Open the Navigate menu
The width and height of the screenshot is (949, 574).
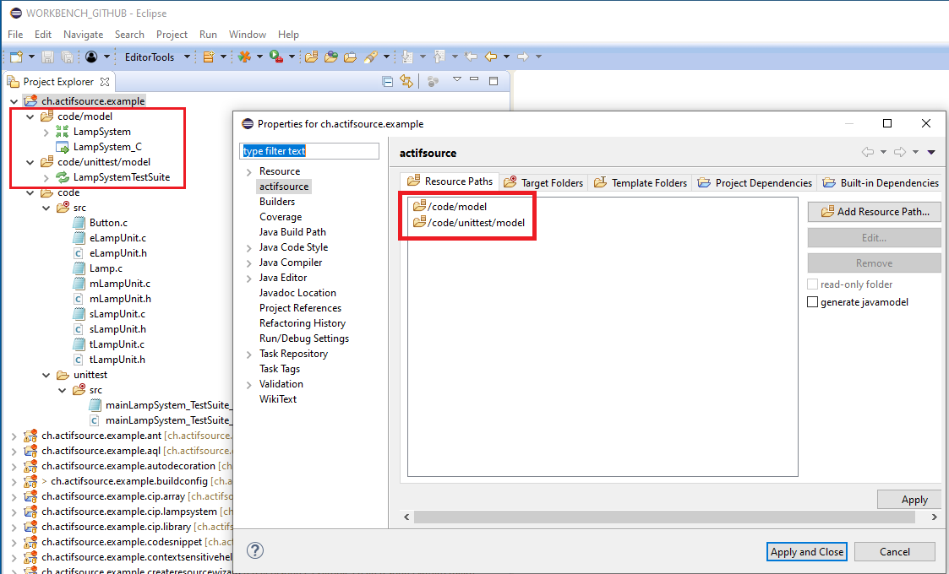83,34
